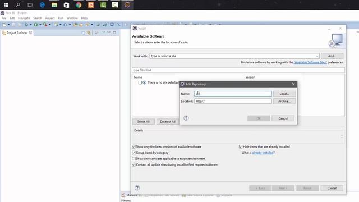Close the Project Explorer tab
The width and height of the screenshot is (359, 202).
click(x=30, y=33)
